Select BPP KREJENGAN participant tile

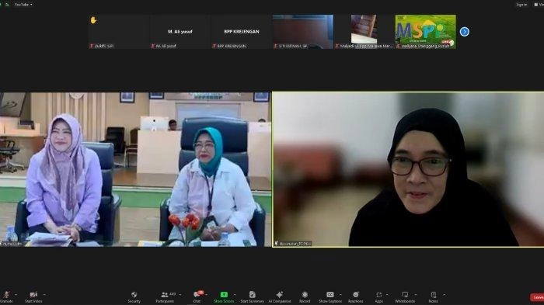click(242, 32)
